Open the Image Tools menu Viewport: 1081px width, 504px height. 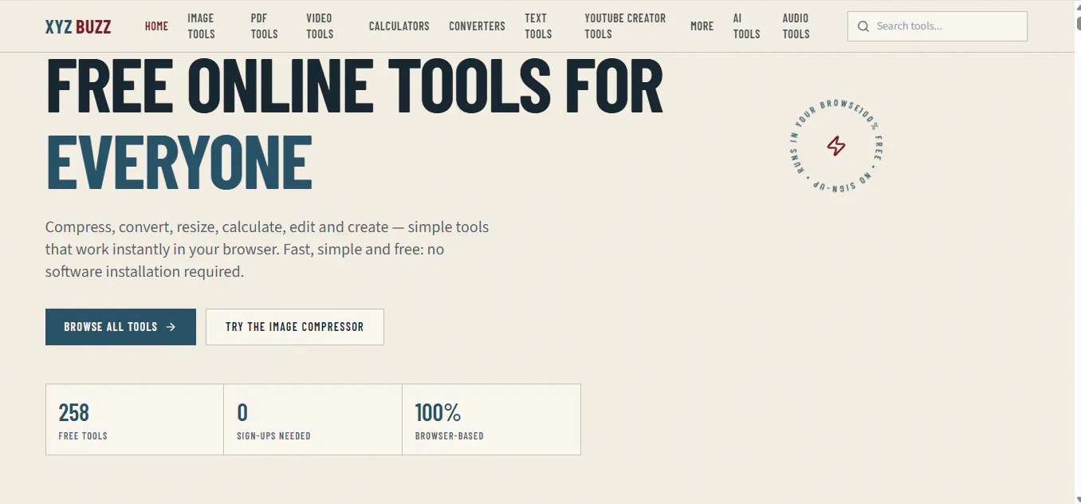[x=201, y=26]
